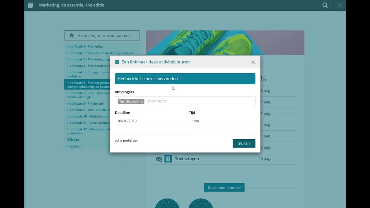The width and height of the screenshot is (370, 208).
Task: Open Bijlagen in sidebar
Action: point(73,139)
